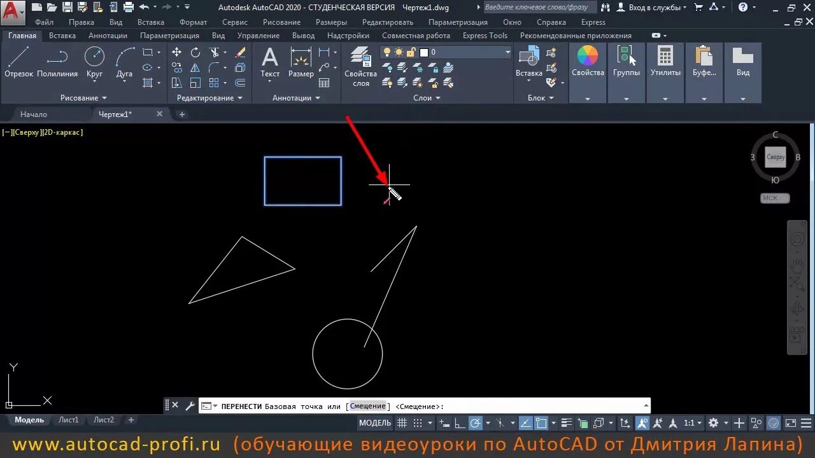Click the viewport label 2D-каркас
Image resolution: width=815 pixels, height=458 pixels.
click(63, 132)
